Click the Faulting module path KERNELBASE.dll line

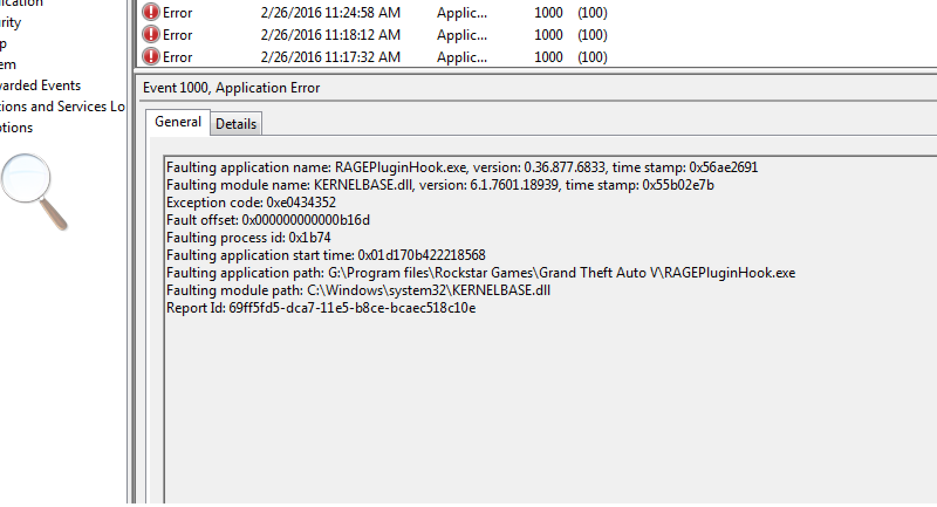(358, 290)
